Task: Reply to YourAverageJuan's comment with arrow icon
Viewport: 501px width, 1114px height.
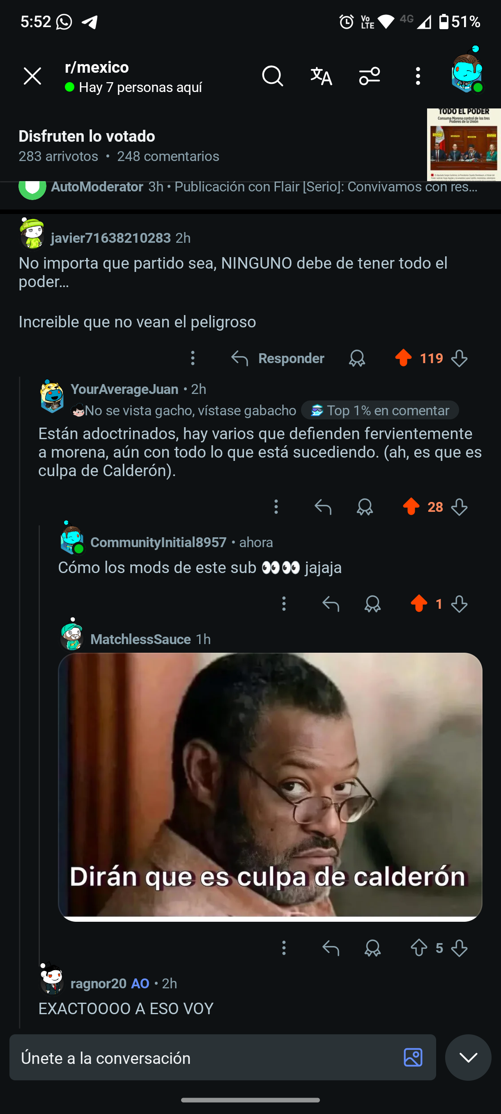Action: pyautogui.click(x=323, y=506)
